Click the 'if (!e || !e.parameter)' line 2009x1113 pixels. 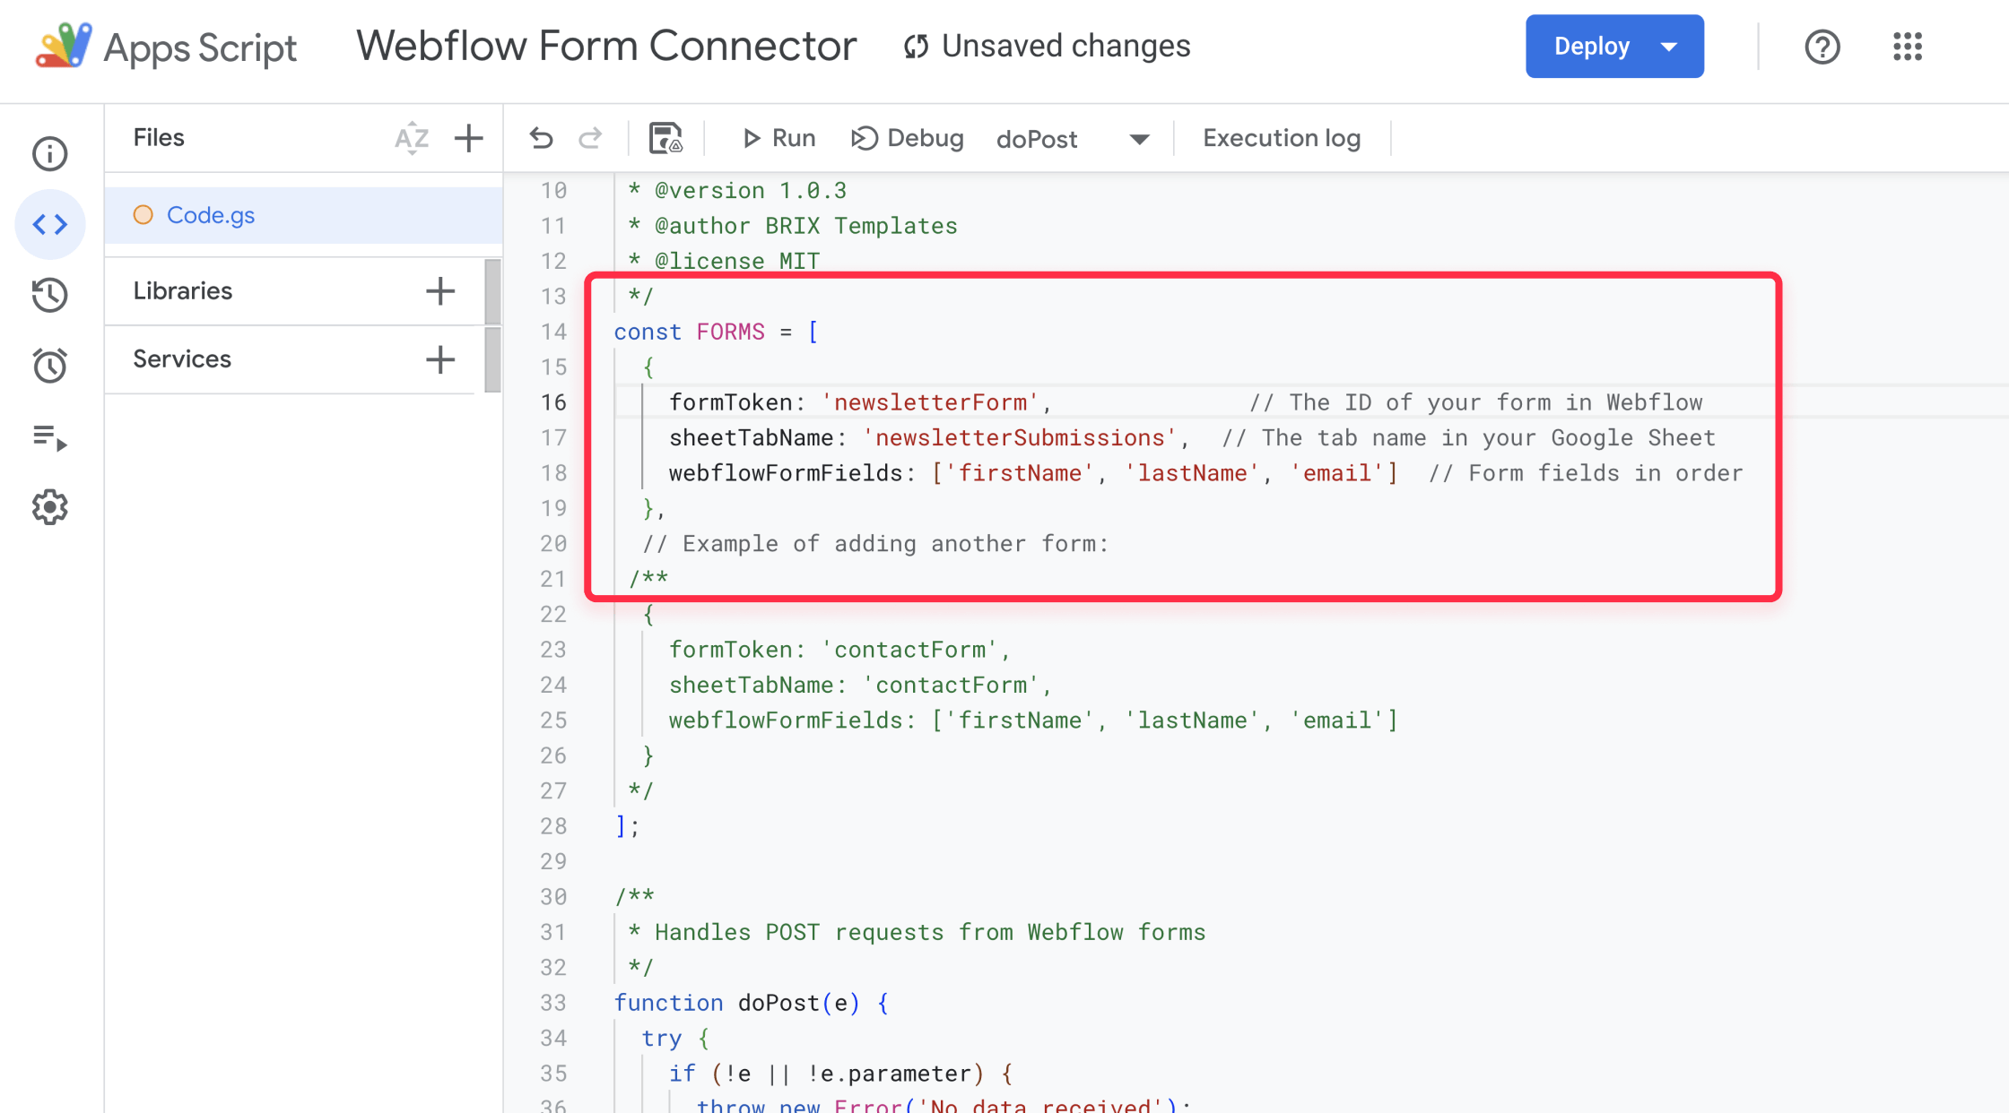click(840, 1074)
